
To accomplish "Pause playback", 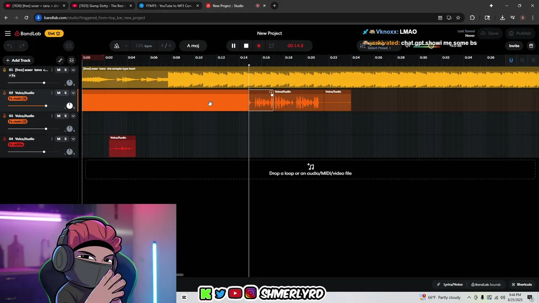I will click(x=233, y=45).
